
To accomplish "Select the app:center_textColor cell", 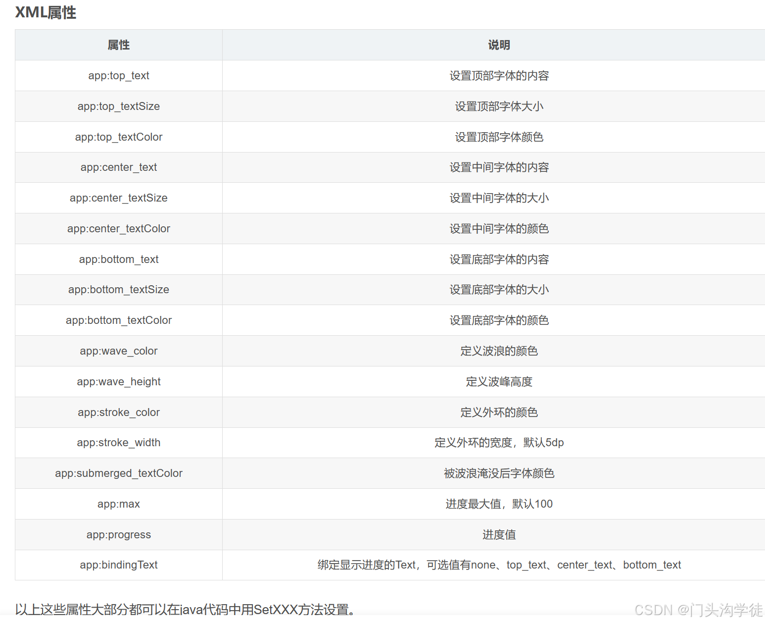I will coord(119,229).
